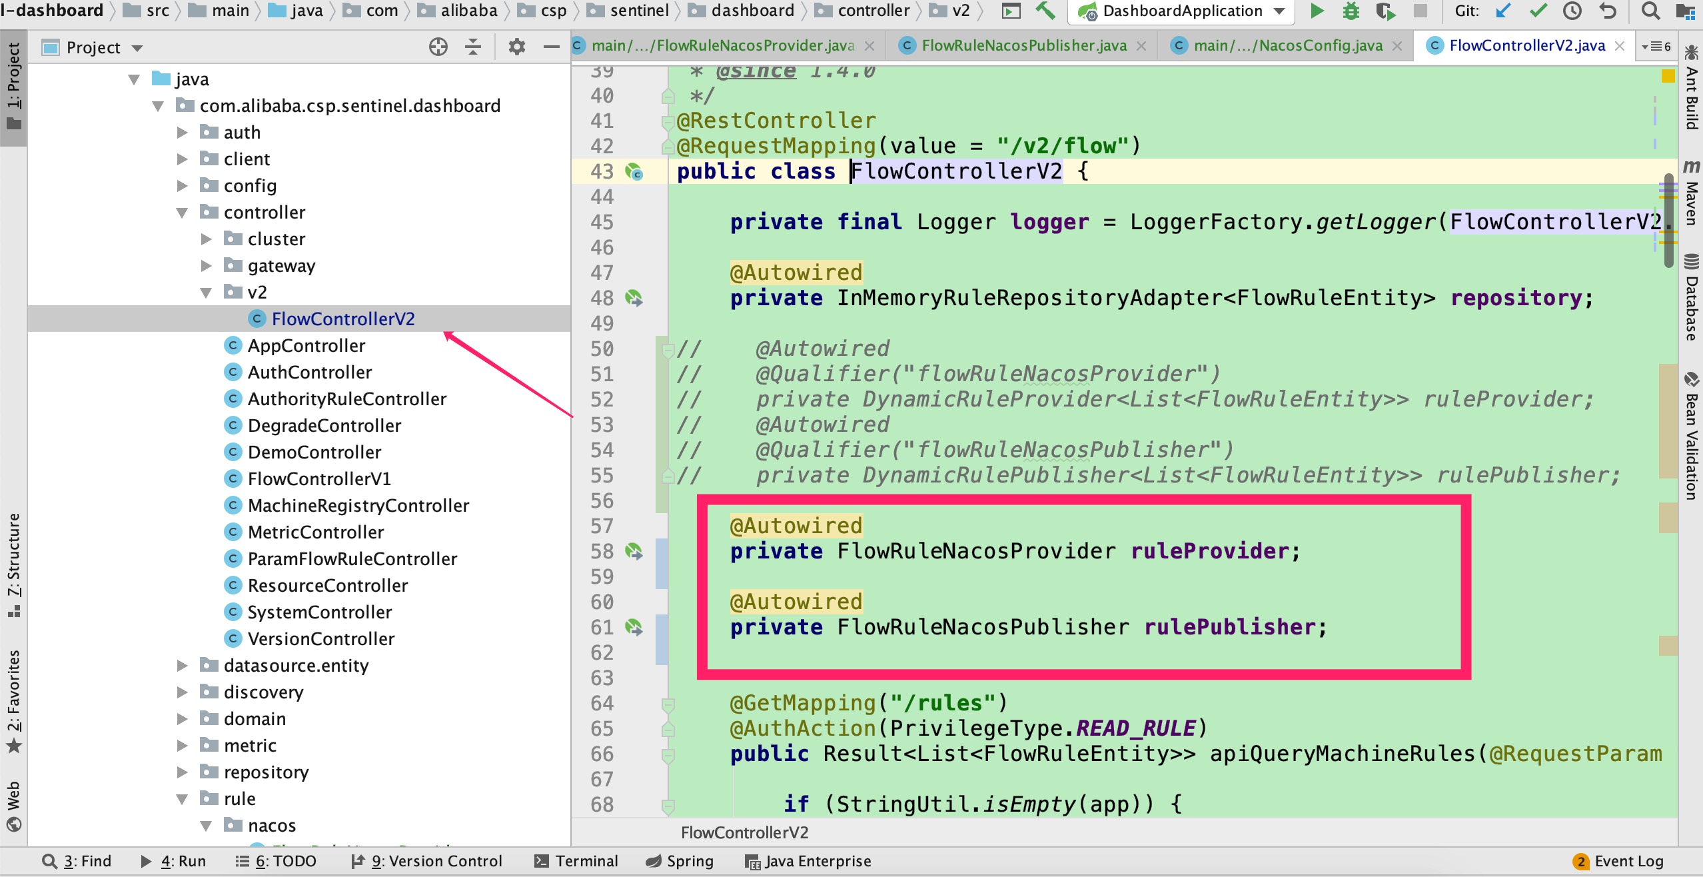This screenshot has height=877, width=1703.
Task: Open the DashboardApplication run configuration dropdown
Action: click(x=1183, y=11)
